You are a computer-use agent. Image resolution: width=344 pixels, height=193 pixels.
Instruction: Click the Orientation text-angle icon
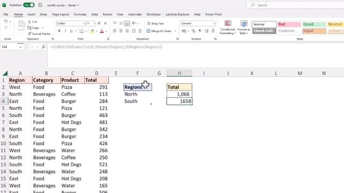[134, 23]
